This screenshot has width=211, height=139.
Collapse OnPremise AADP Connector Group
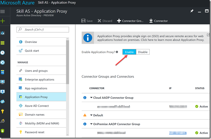91,124
